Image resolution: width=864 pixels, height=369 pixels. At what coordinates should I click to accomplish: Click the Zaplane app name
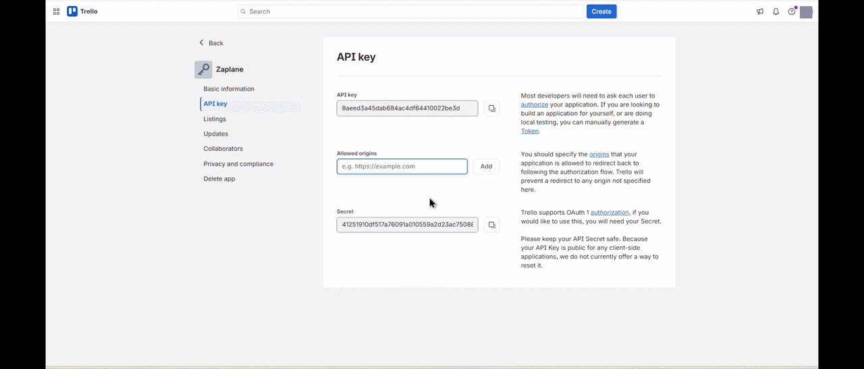(x=230, y=69)
